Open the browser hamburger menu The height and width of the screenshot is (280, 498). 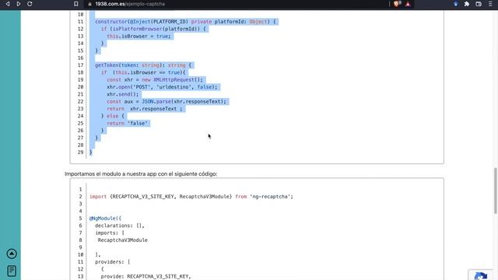(490, 4)
